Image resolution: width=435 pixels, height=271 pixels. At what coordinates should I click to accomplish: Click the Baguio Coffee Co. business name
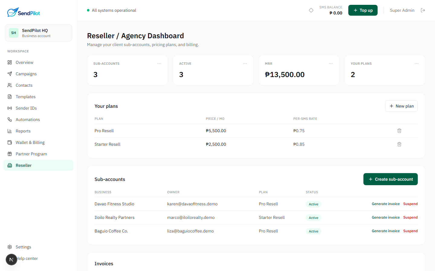[111, 231]
